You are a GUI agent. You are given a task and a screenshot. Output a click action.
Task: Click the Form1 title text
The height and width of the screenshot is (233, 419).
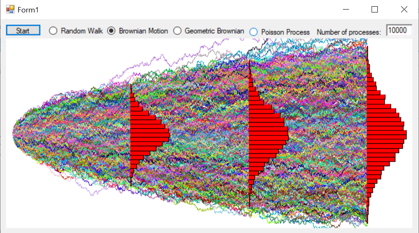click(28, 10)
